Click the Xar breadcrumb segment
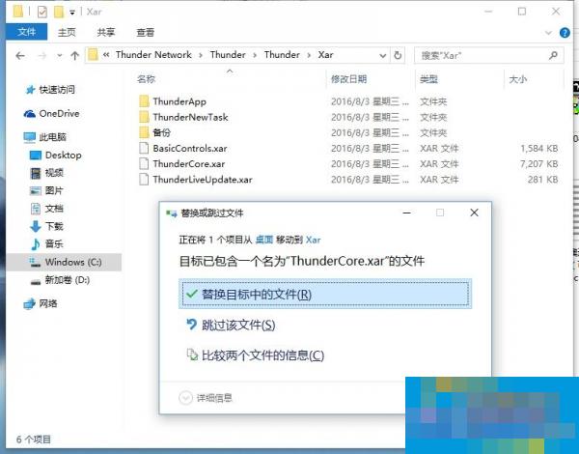Image resolution: width=579 pixels, height=454 pixels. [326, 55]
